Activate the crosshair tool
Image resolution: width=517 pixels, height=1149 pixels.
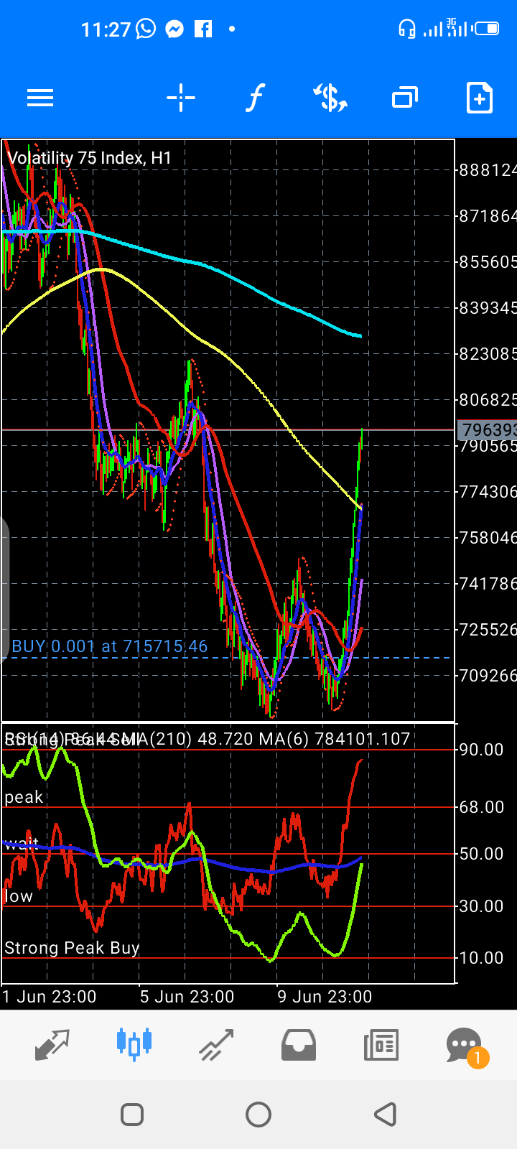click(x=181, y=98)
